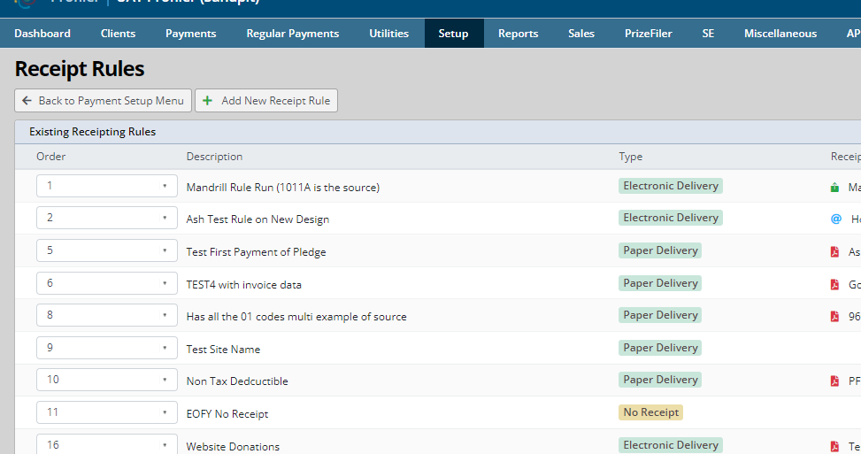Add a new receipt rule
The width and height of the screenshot is (861, 454).
point(266,101)
